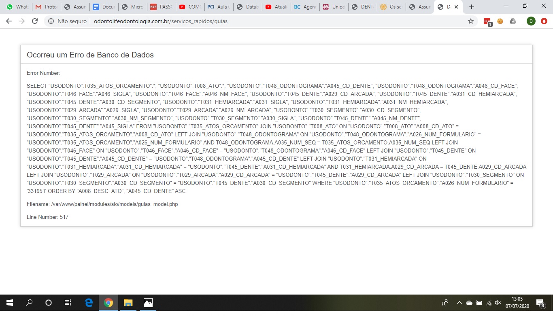Switch to the PCi Aula tab
The width and height of the screenshot is (553, 316).
pyautogui.click(x=218, y=7)
